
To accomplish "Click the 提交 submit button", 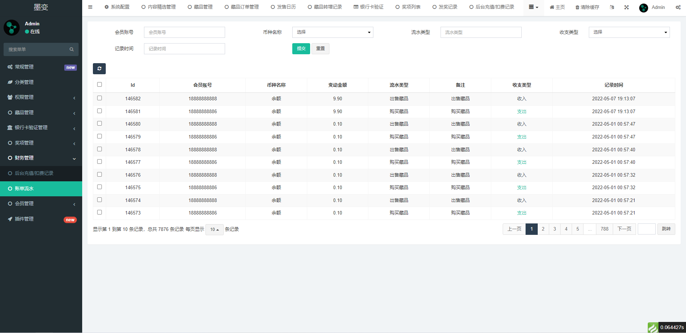I will [x=301, y=49].
